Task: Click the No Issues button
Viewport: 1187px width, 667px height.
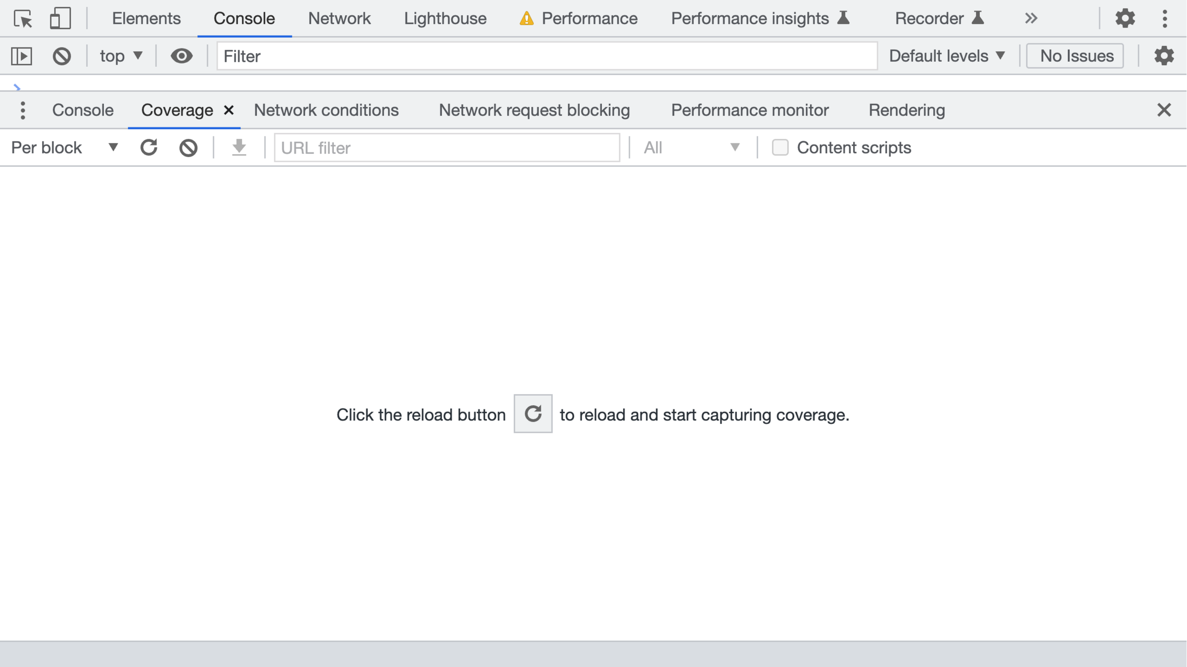Action: pyautogui.click(x=1076, y=56)
